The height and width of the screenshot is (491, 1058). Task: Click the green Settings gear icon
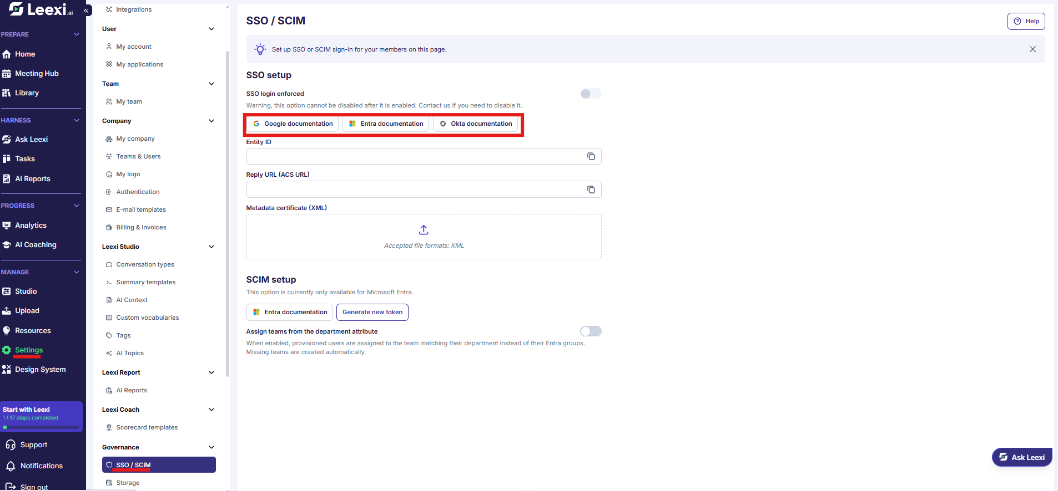coord(7,350)
